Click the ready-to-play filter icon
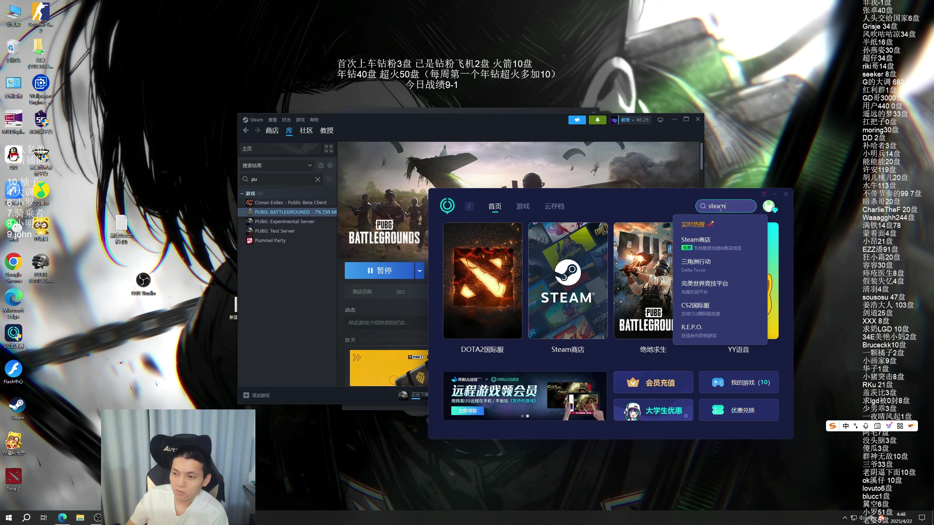This screenshot has width=934, height=525. pos(330,166)
